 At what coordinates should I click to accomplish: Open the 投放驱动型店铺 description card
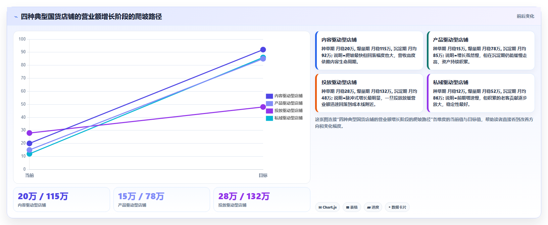click(369, 93)
